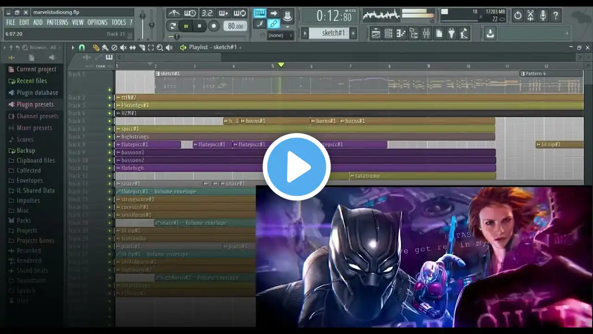Screen dimensions: 593x334
Task: Click the download/save render icon
Action: [x=490, y=33]
